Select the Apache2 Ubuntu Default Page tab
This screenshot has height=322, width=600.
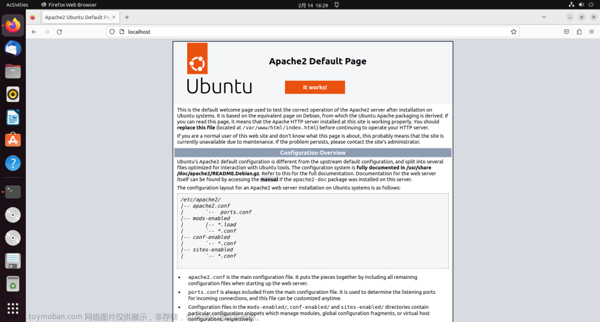click(80, 17)
